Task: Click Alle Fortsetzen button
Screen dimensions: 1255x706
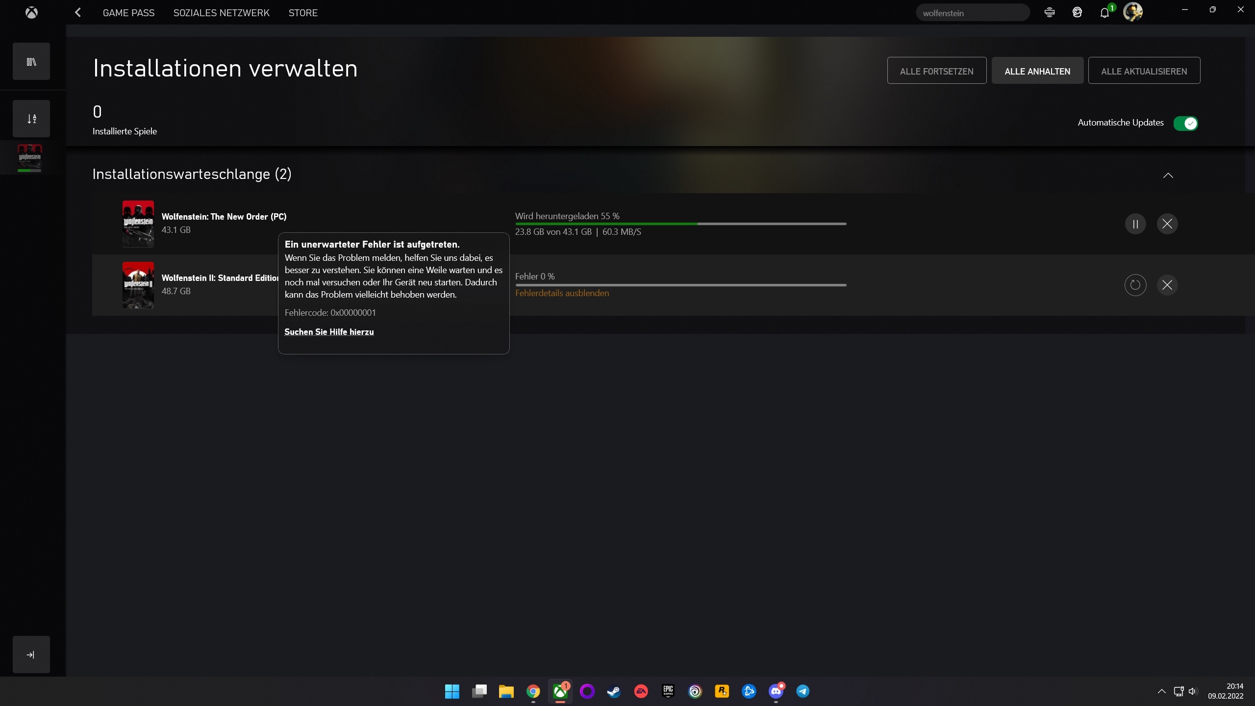Action: coord(937,71)
